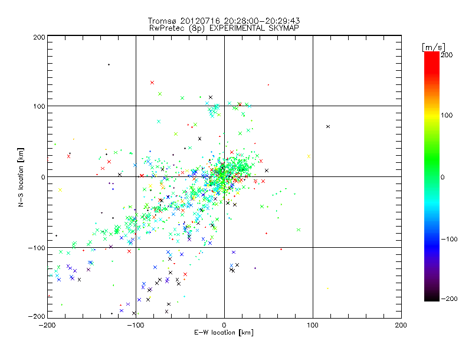Click the colorbar tick label '200'
The image size is (472, 354).
pos(447,55)
